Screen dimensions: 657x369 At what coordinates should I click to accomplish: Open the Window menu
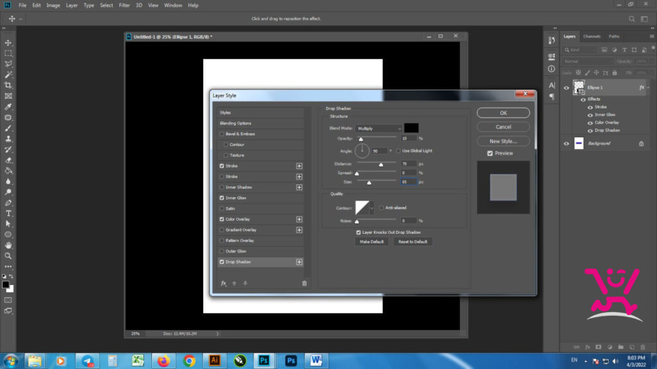click(173, 5)
